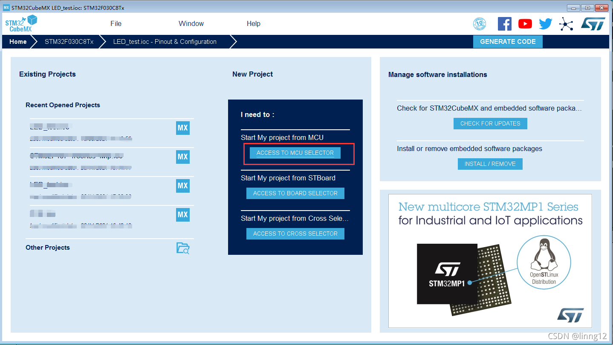The width and height of the screenshot is (613, 345).
Task: Click MX icon of second recent project
Action: tap(183, 157)
